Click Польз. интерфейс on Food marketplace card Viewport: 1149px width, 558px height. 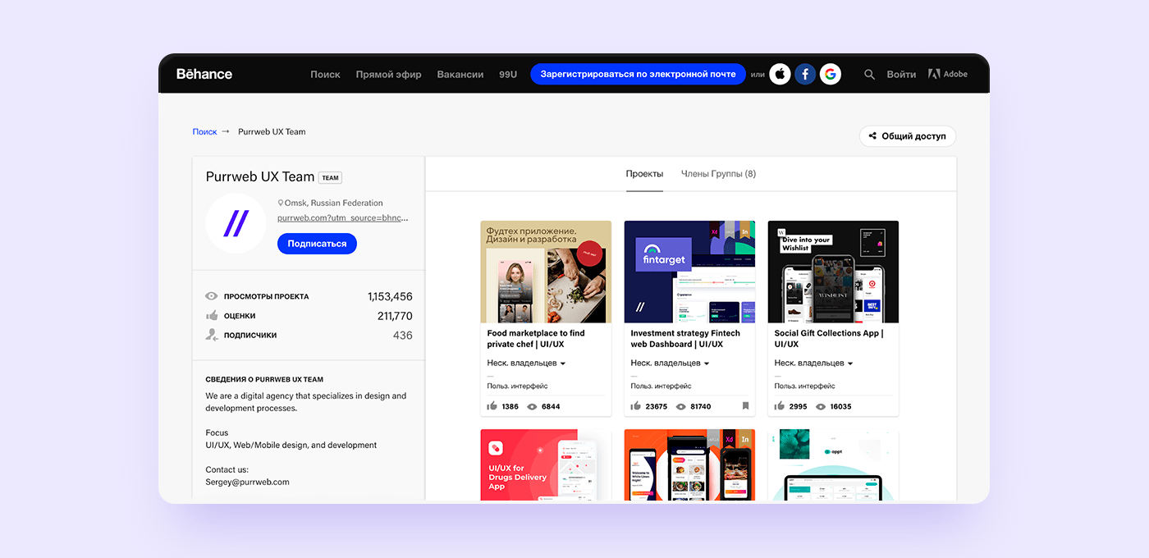tap(517, 386)
